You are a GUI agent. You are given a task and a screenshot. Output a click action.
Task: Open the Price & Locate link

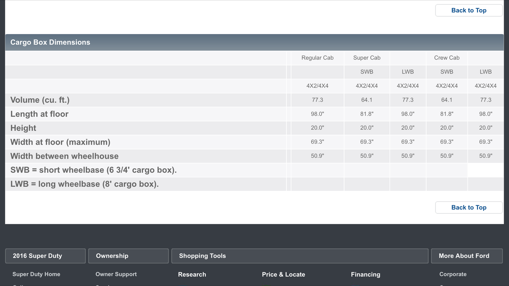coord(284,274)
